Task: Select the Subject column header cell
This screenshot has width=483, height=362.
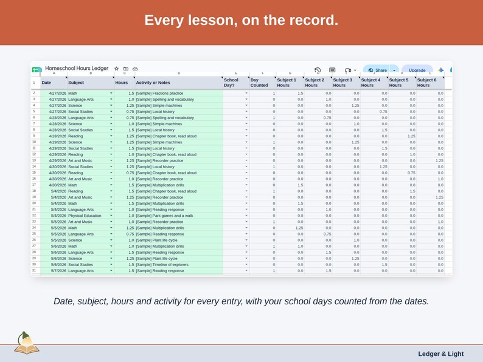Action: [x=91, y=83]
